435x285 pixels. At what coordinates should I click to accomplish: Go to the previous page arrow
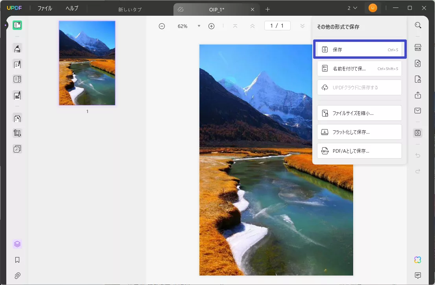point(253,26)
